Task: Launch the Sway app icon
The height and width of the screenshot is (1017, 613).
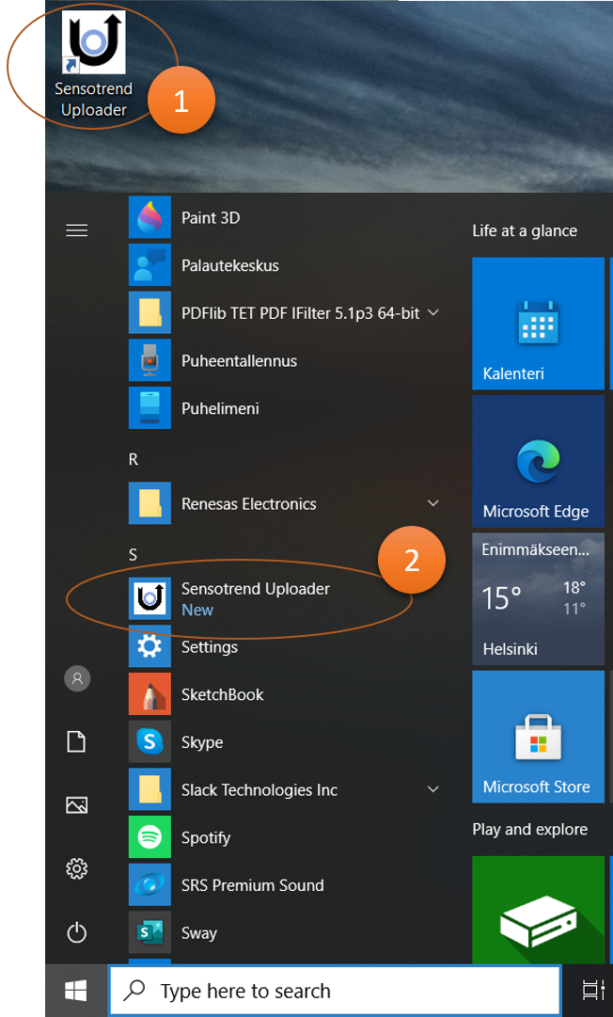Action: (149, 933)
